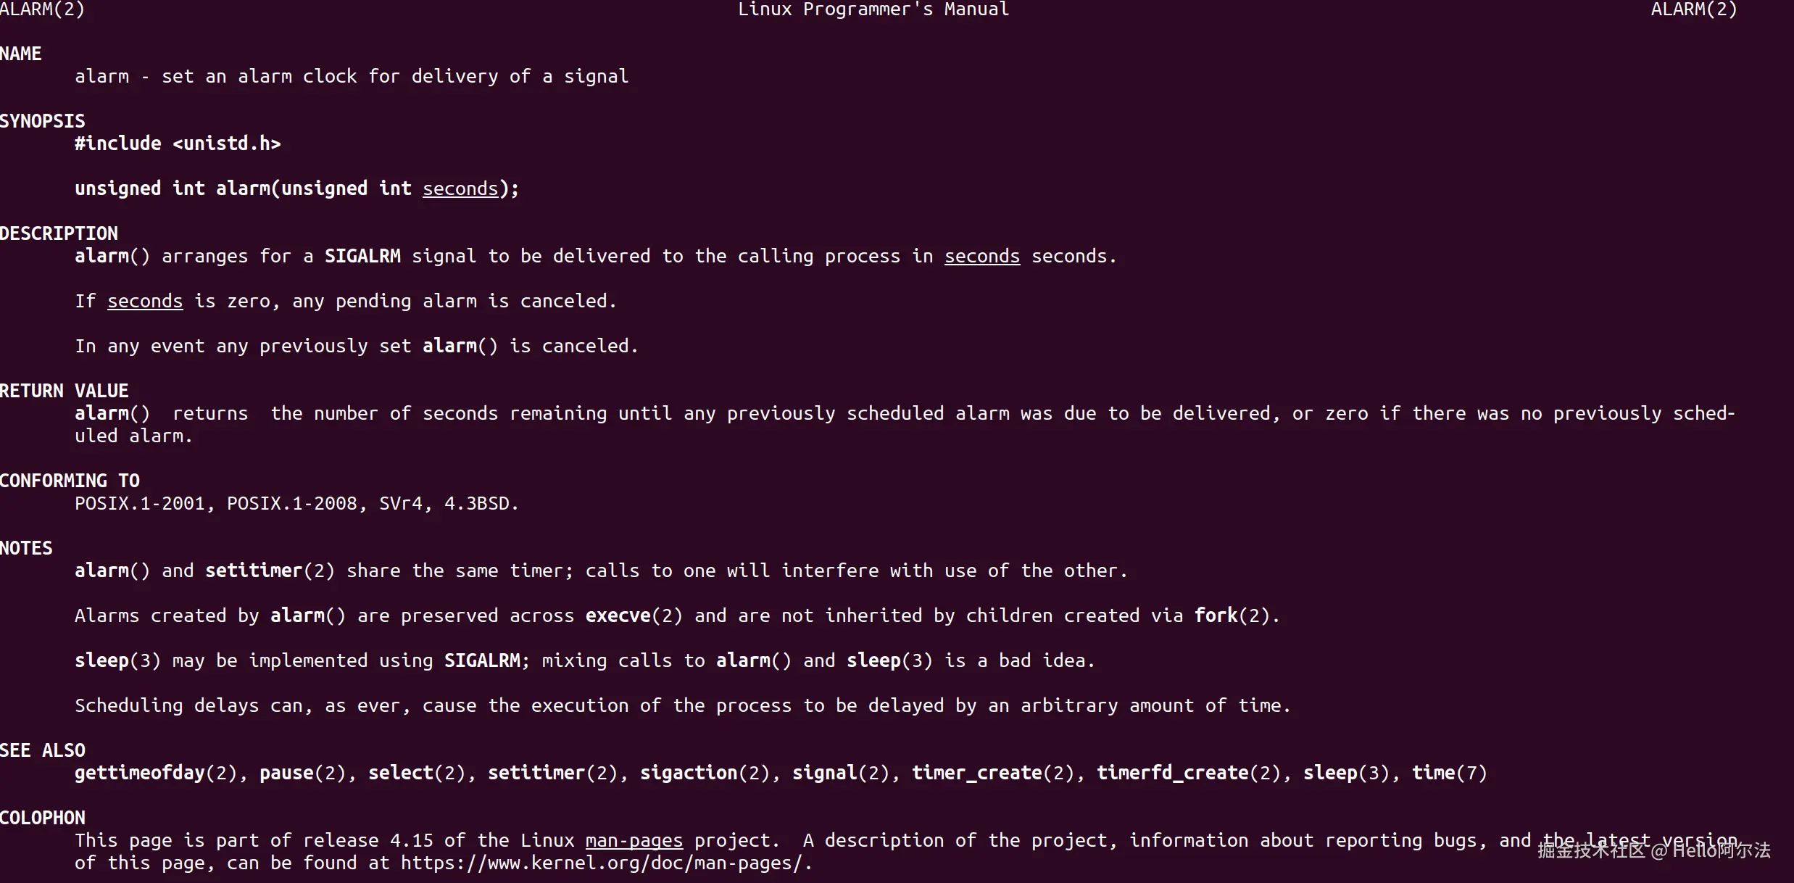
Task: Click the #include <unistd.h> line
Action: 178,144
